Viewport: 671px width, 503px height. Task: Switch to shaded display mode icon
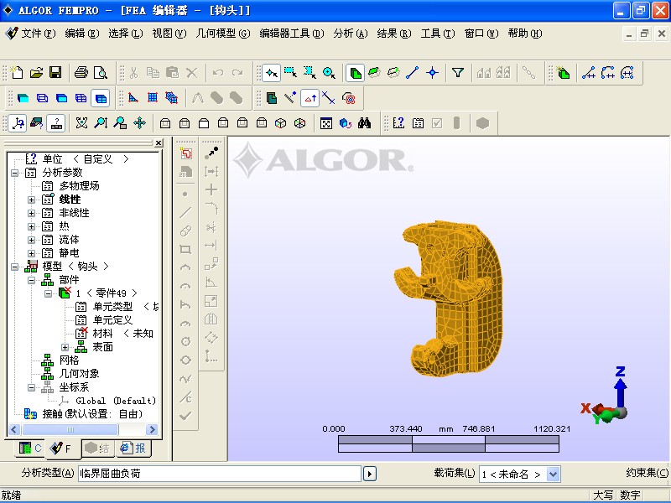23,98
